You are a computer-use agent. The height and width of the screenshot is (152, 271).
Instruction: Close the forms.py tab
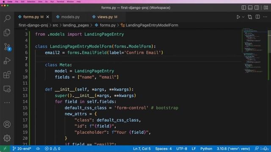(x=48, y=17)
